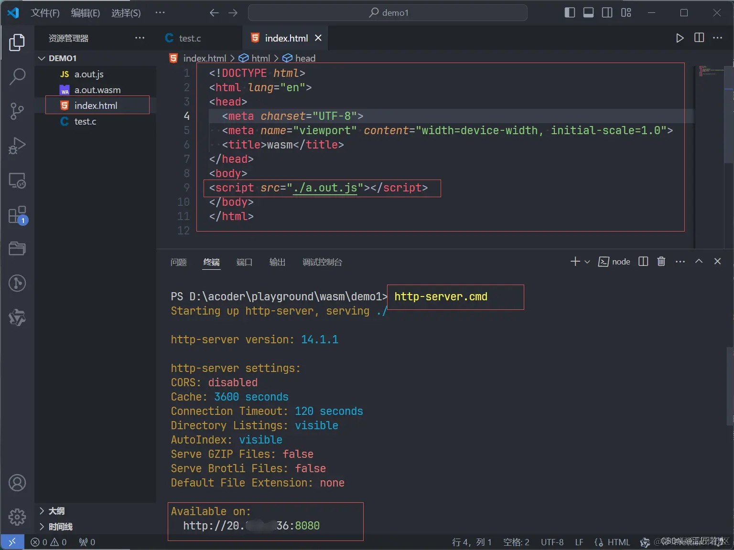Switch to the 输出 output tab
This screenshot has height=550, width=734.
point(277,262)
